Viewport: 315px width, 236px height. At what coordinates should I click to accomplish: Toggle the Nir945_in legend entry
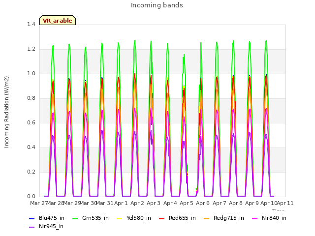pyautogui.click(x=46, y=227)
